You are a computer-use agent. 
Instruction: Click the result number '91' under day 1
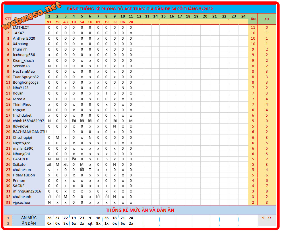pos(49,22)
